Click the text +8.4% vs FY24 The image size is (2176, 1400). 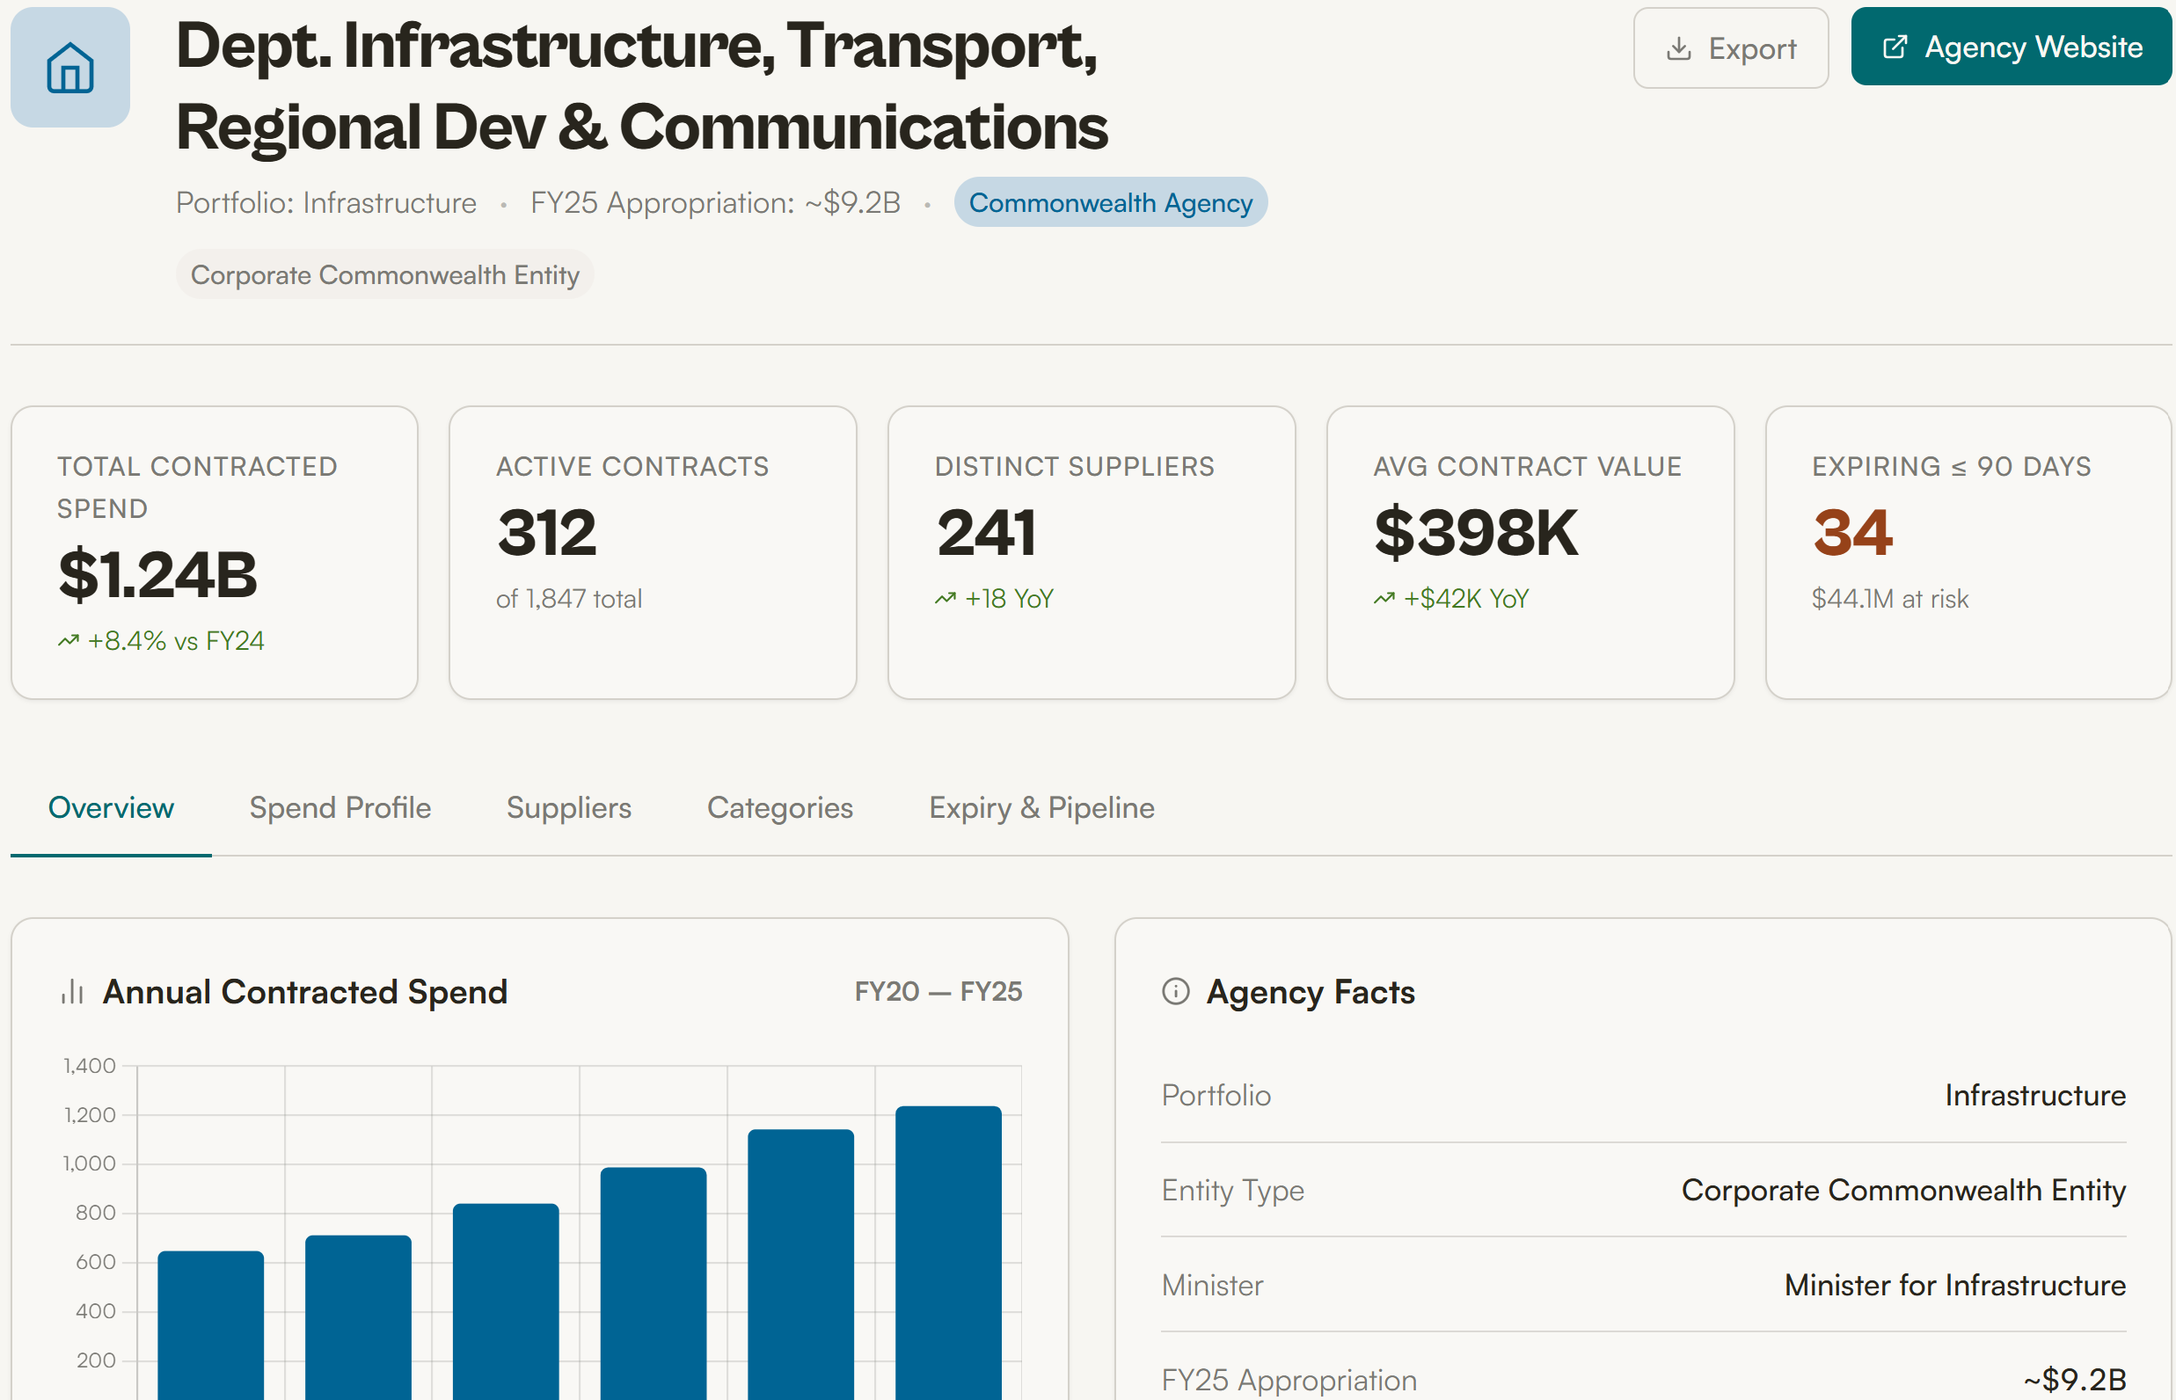tap(177, 641)
